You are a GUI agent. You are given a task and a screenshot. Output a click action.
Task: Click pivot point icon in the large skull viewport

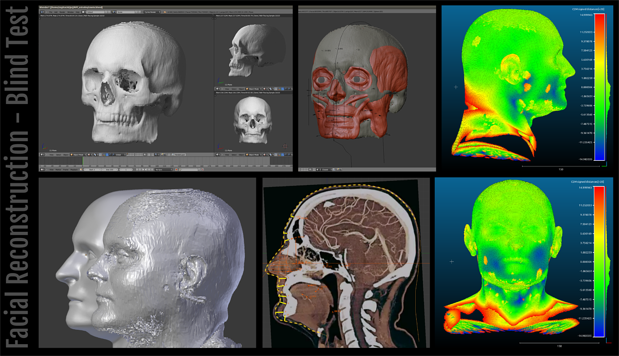click(x=95, y=155)
